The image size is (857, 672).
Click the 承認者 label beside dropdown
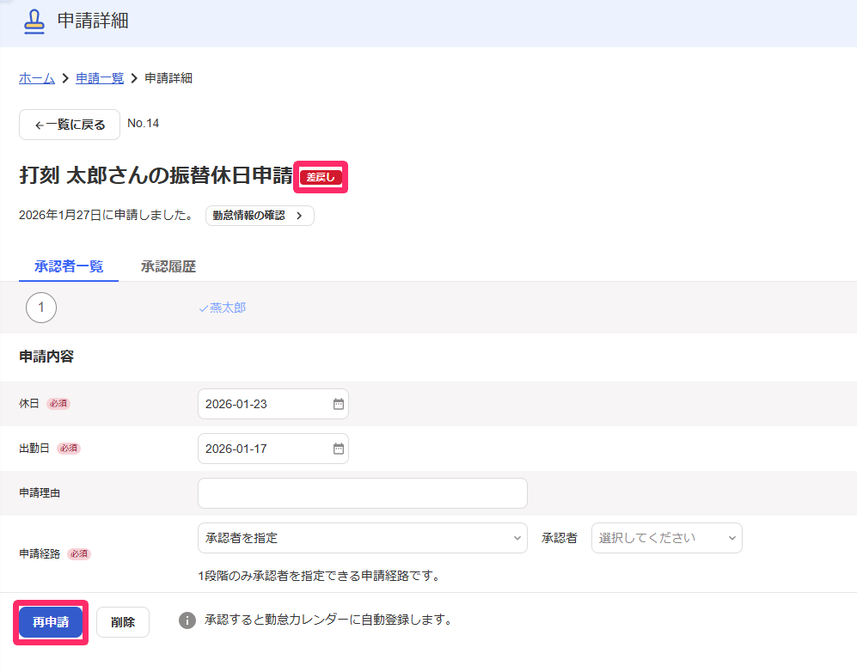pos(559,538)
